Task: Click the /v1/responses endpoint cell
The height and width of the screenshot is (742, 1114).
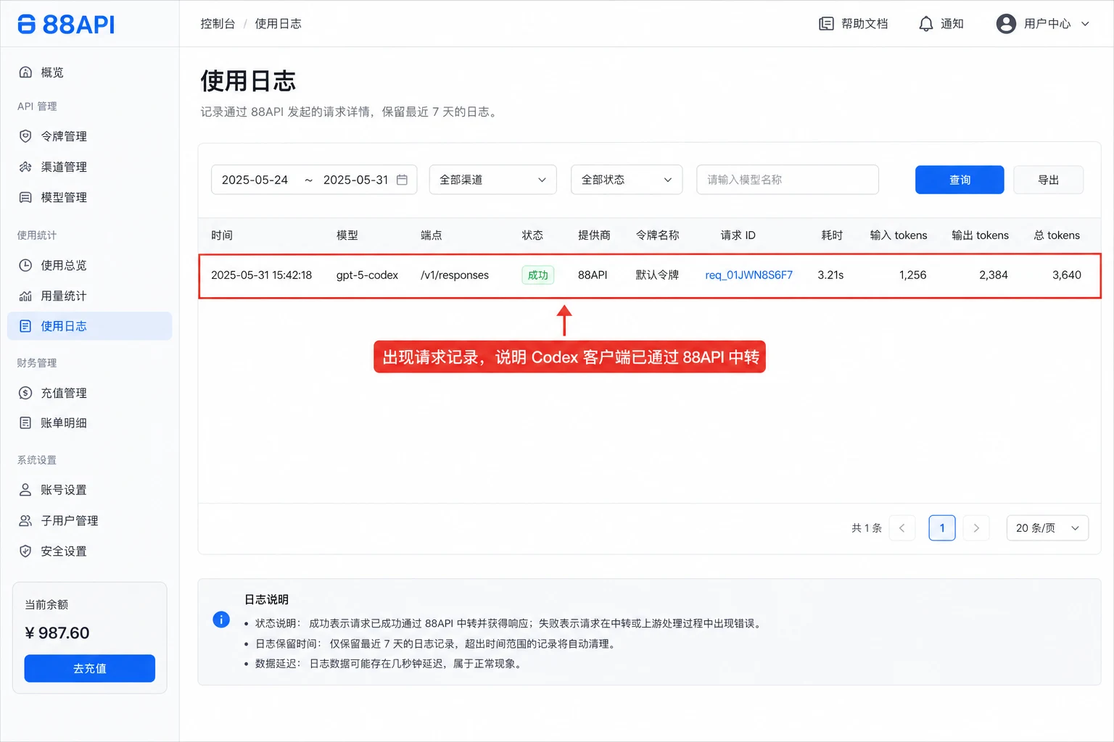Action: (455, 275)
